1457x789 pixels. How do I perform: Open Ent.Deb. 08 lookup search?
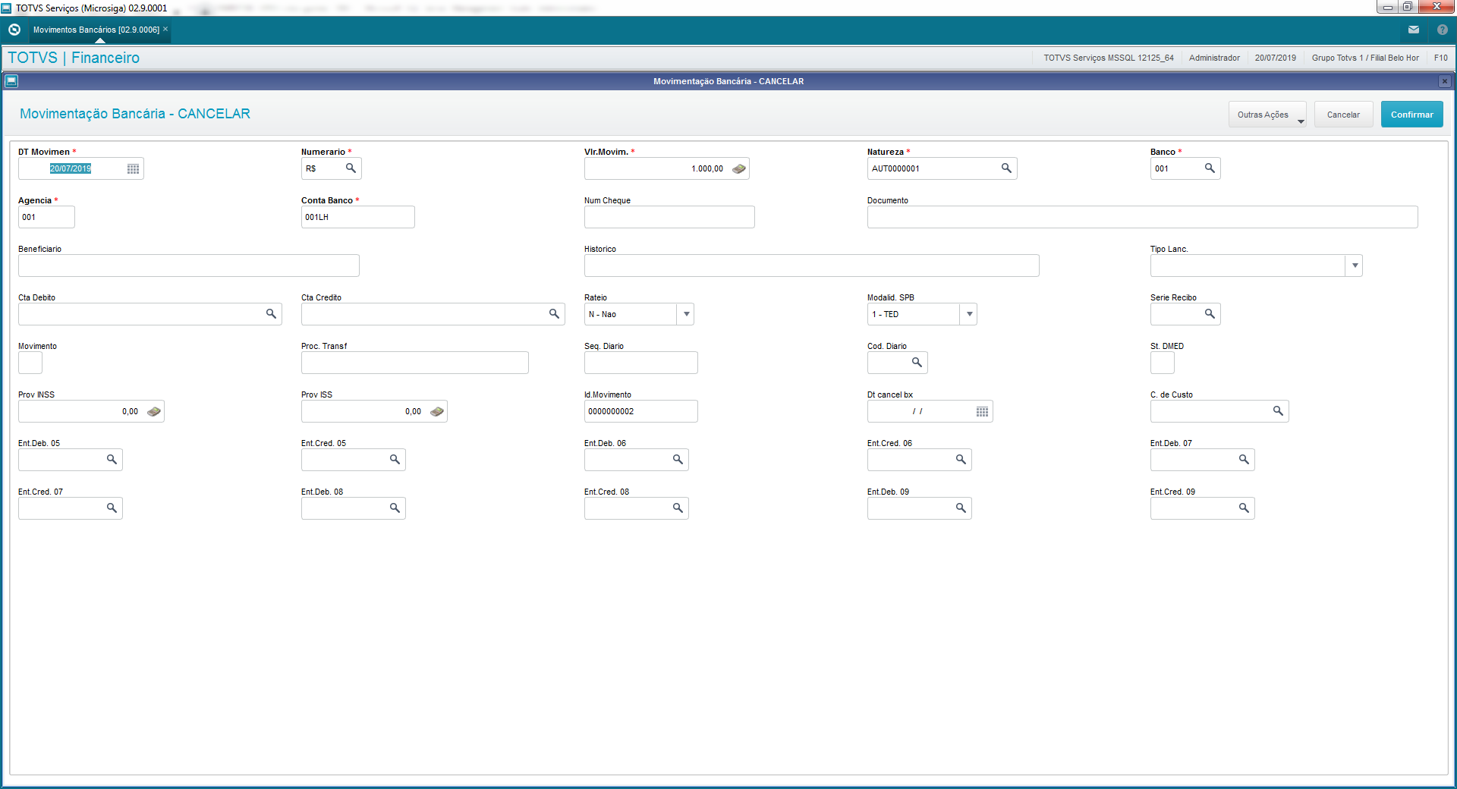395,508
